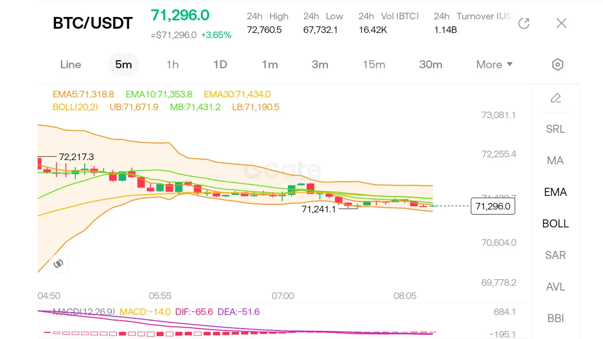The width and height of the screenshot is (603, 339).
Task: Expand the More timeframes dropdown
Action: [494, 65]
